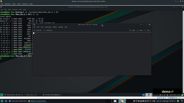Click location pin icon in host tray
This screenshot has width=184, height=103.
(x=150, y=101)
